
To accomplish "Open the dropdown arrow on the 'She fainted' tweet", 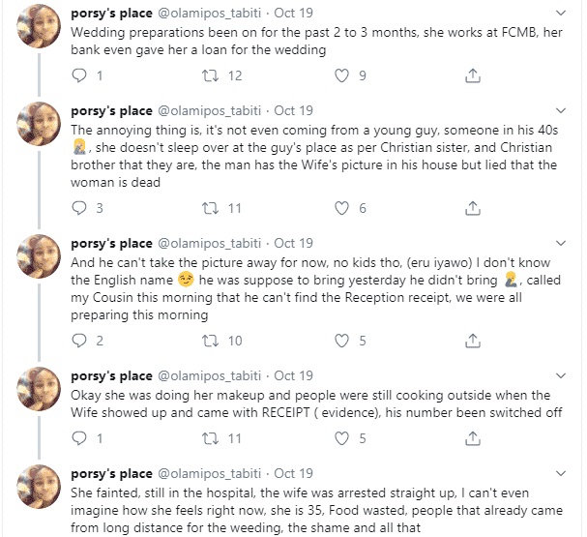I will pos(563,473).
